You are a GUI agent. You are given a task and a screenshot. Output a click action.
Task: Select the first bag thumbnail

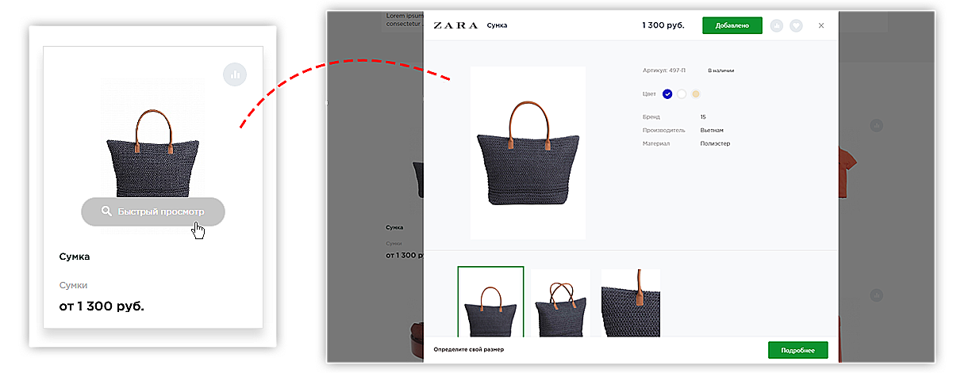(490, 303)
